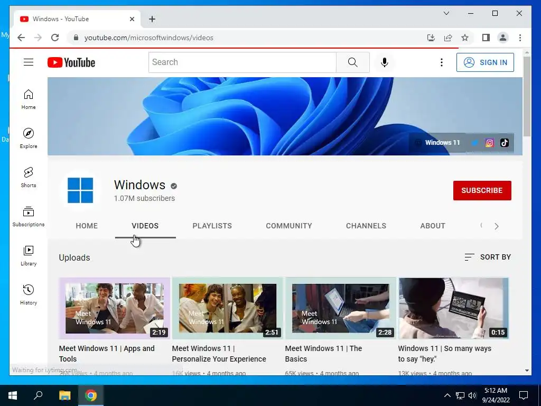Open Shorts in the sidebar
541x406 pixels.
29,178
